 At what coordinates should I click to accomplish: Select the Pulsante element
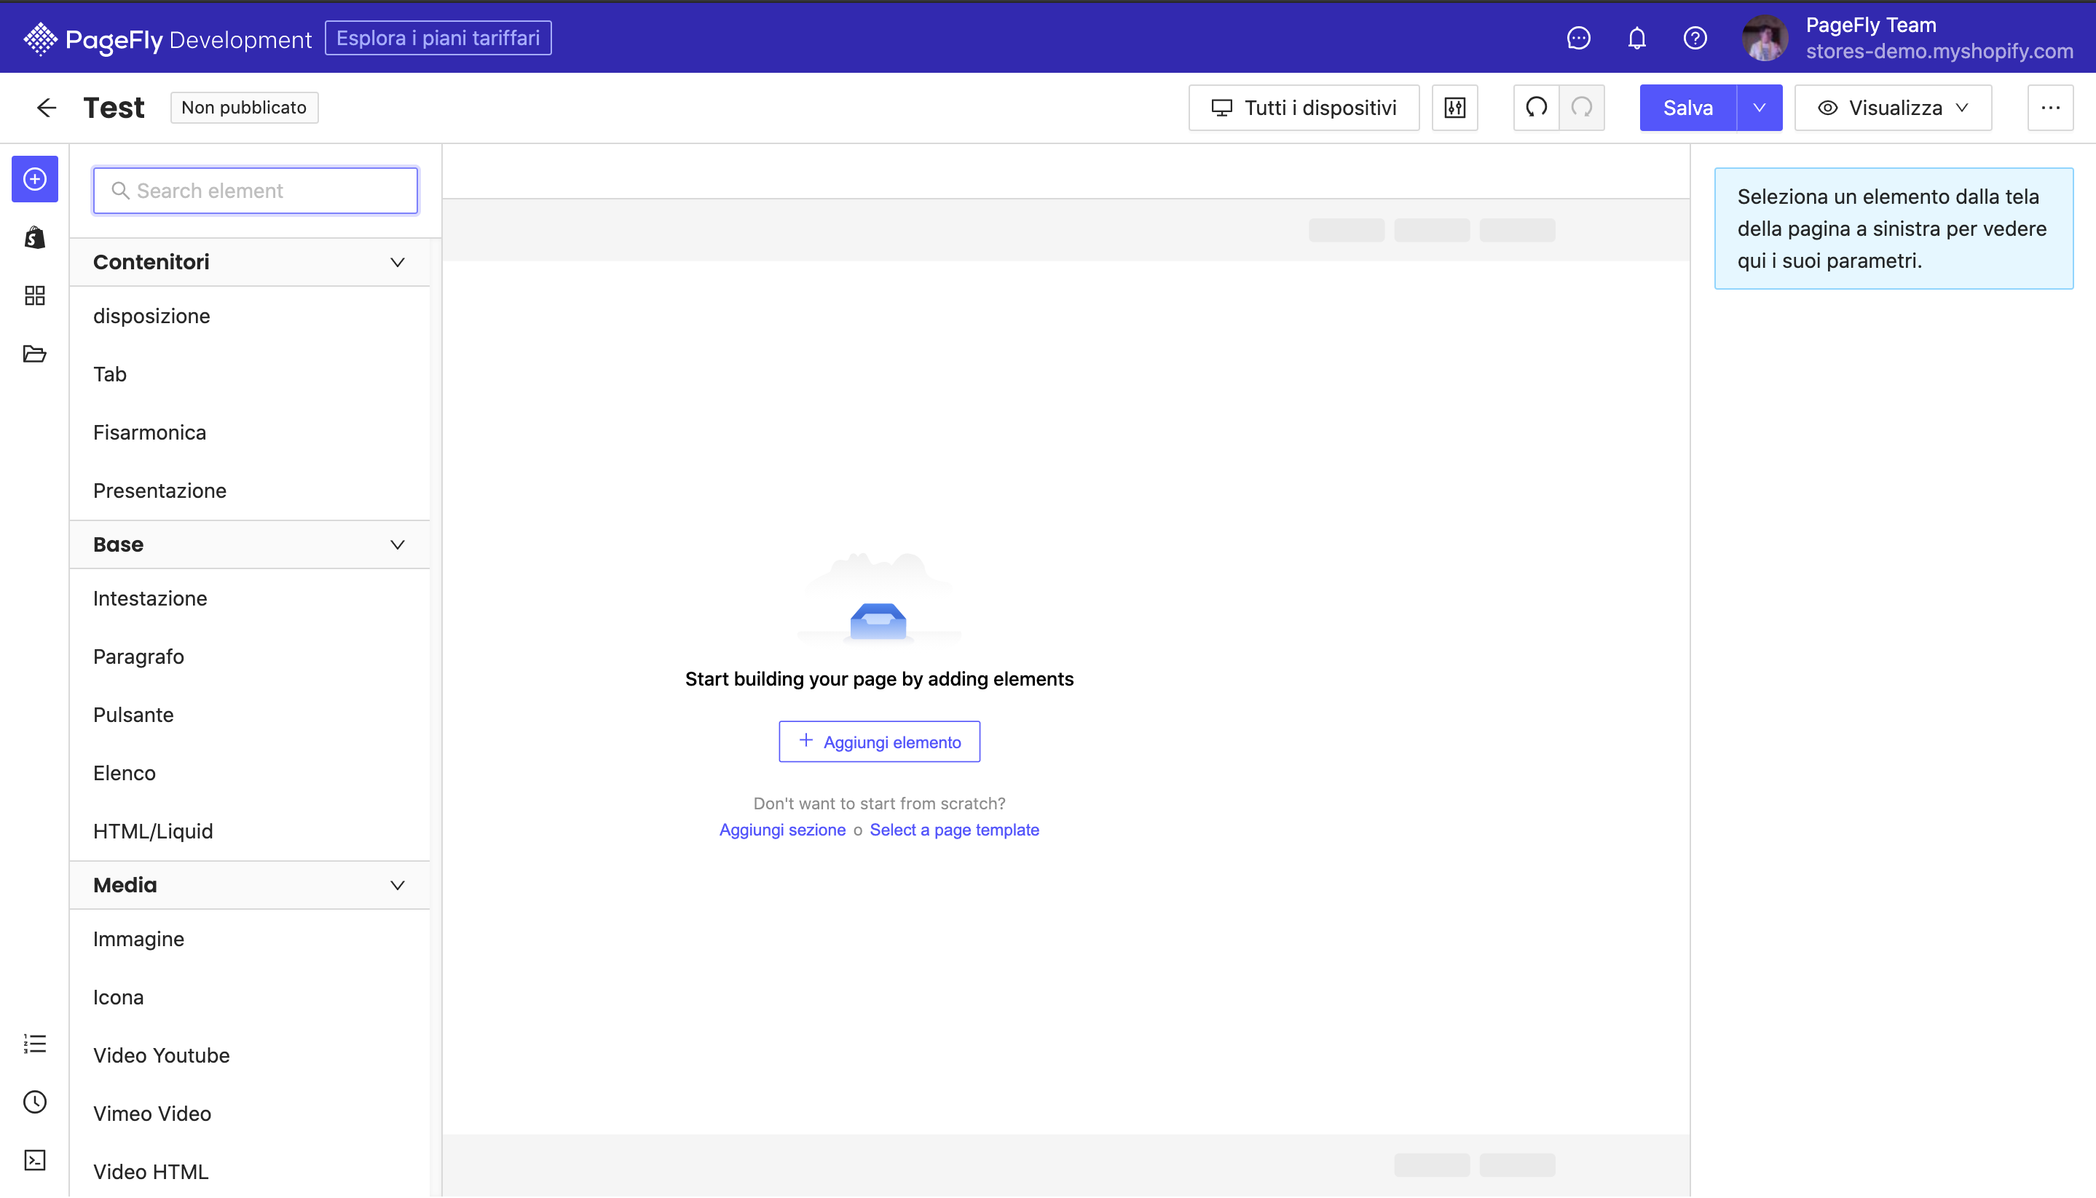pos(251,715)
